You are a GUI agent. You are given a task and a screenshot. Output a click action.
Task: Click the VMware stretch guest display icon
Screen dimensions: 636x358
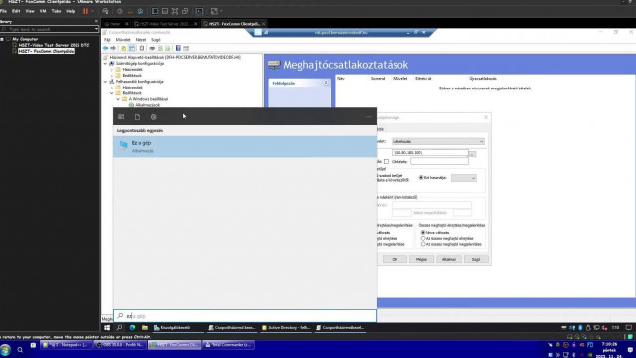(214, 11)
